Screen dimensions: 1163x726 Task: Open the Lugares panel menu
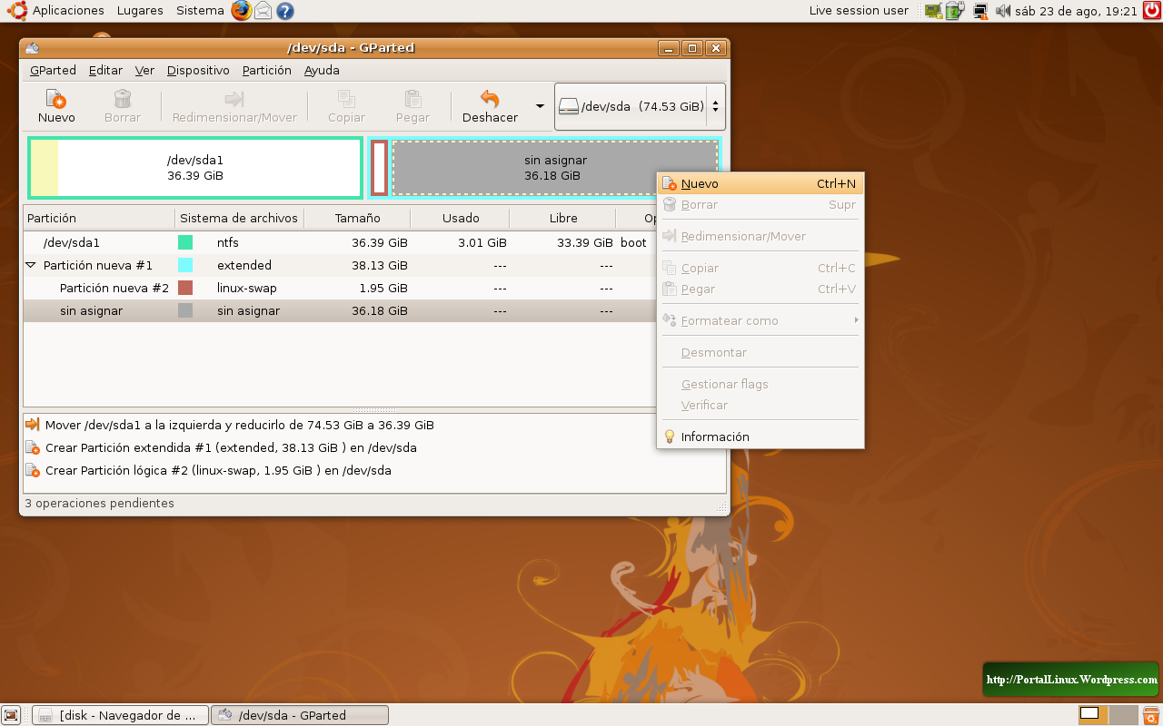140,11
